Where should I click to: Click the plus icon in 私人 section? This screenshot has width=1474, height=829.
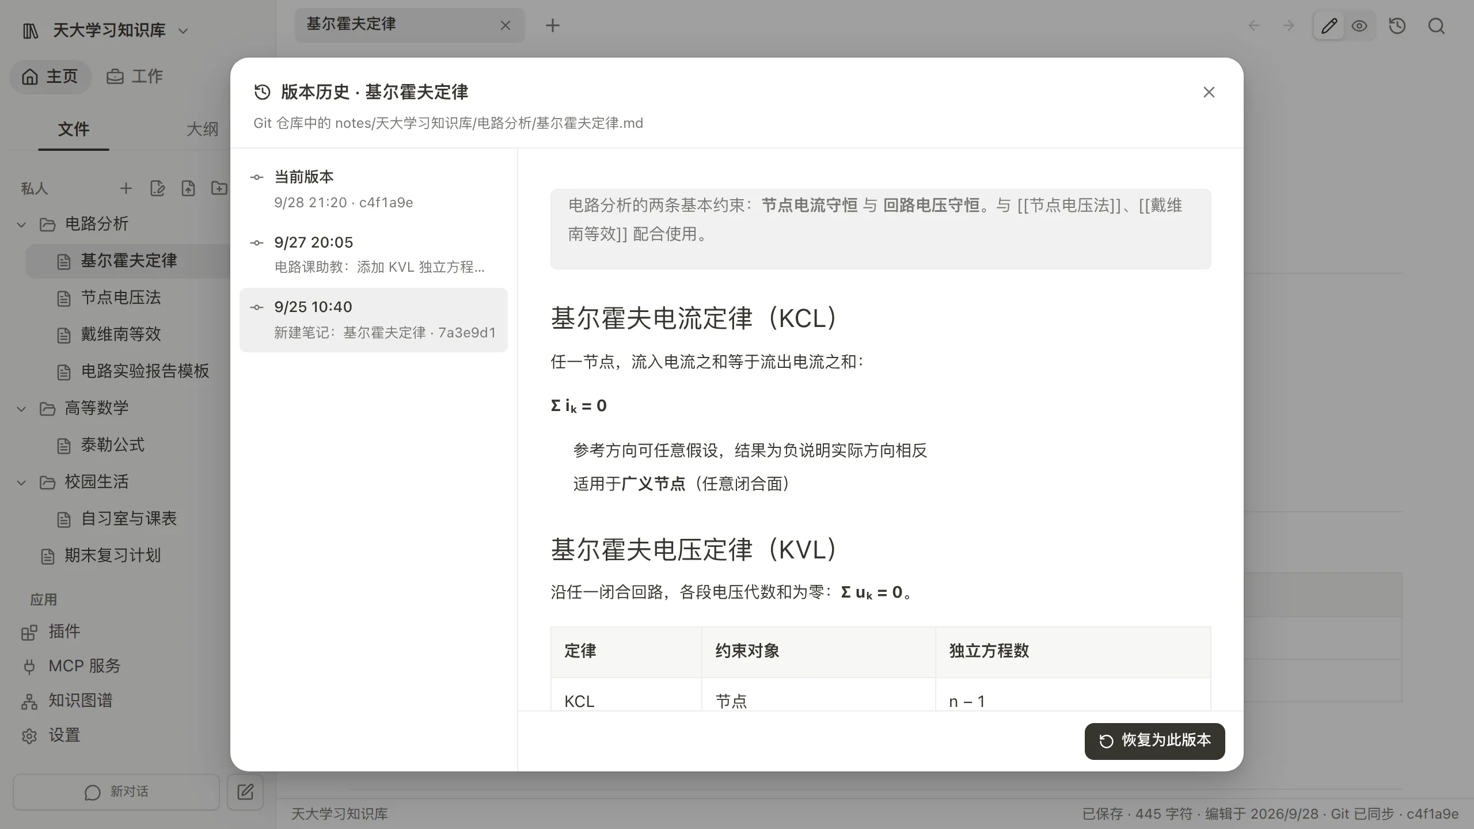click(126, 188)
